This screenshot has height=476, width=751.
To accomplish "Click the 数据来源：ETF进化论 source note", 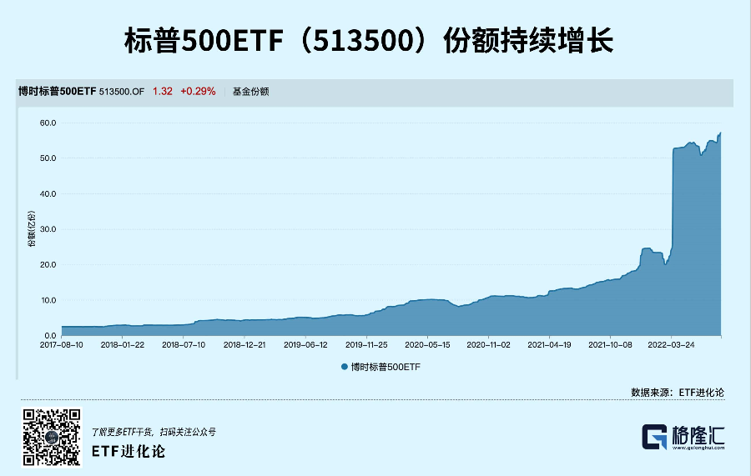I will coord(678,393).
